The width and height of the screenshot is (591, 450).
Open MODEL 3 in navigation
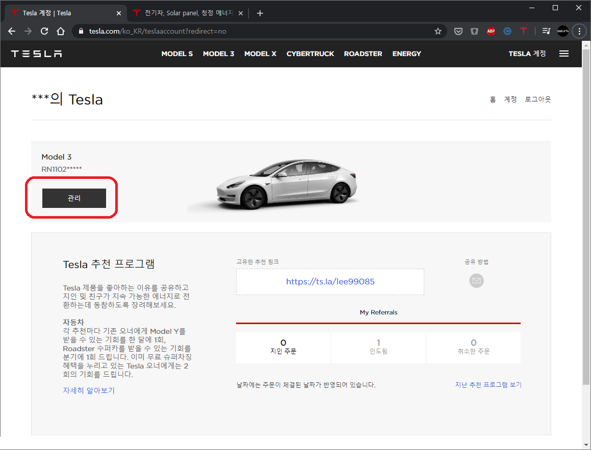pos(219,54)
